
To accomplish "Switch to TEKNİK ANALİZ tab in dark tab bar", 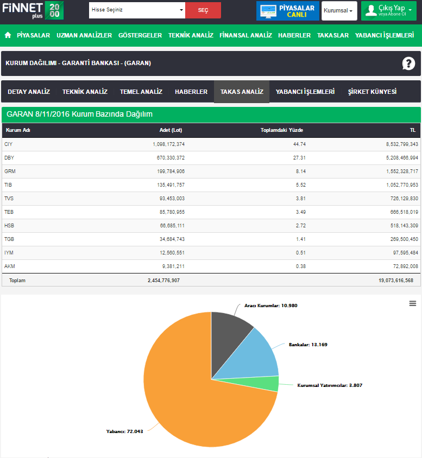I will tap(85, 92).
